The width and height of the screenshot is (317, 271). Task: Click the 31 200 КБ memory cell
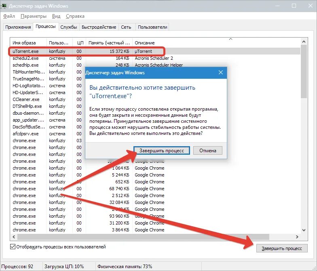(x=119, y=223)
